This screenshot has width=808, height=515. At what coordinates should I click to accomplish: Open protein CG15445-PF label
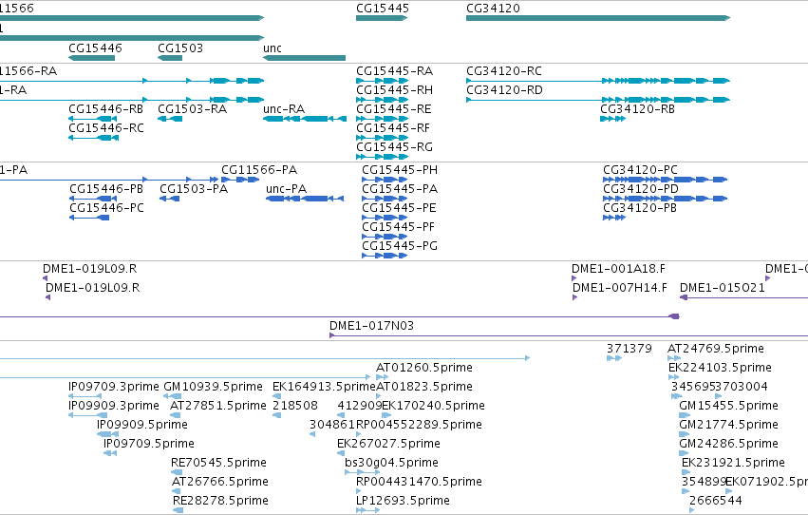point(399,227)
